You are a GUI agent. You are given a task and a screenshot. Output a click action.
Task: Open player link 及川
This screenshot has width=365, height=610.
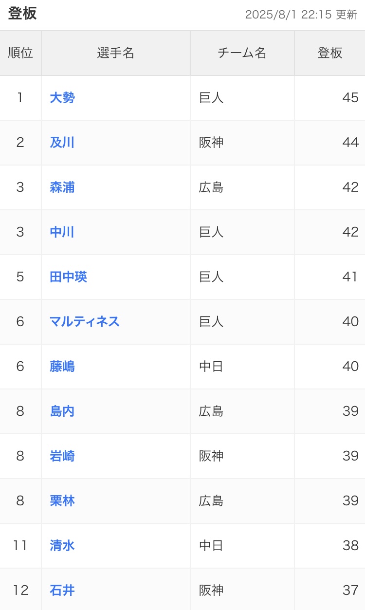click(x=62, y=143)
